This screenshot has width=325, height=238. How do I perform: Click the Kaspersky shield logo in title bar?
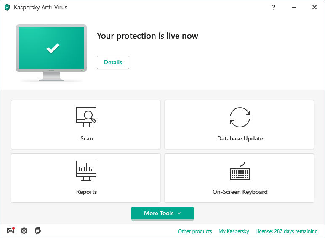7,7
